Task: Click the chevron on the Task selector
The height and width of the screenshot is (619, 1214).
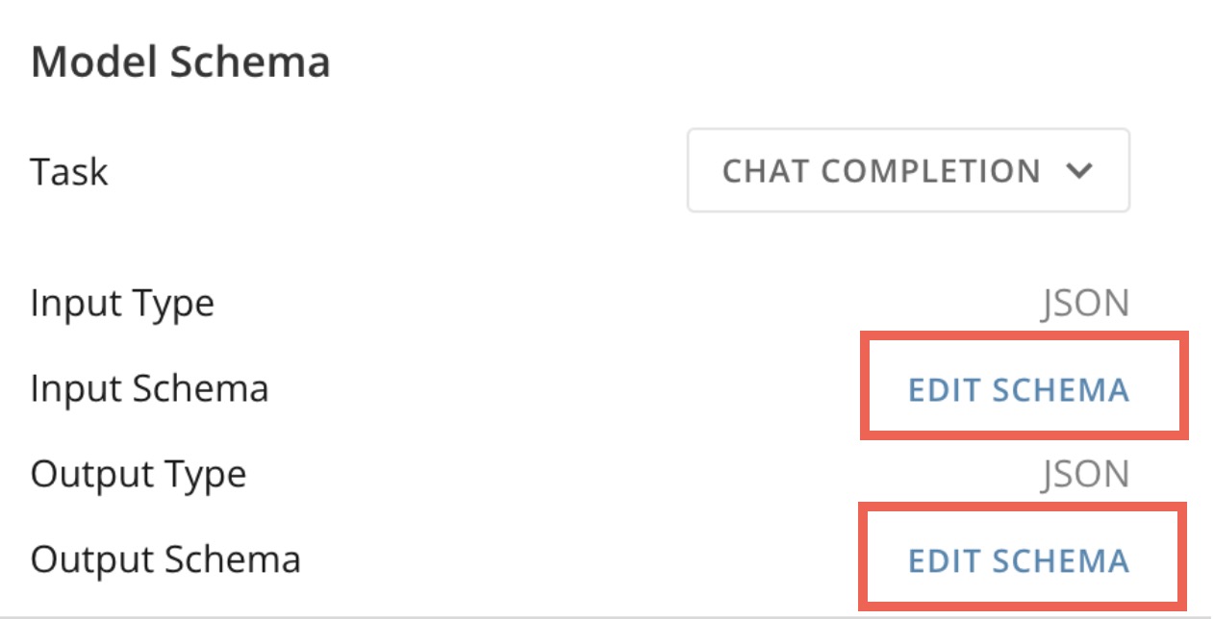Action: 1079,171
